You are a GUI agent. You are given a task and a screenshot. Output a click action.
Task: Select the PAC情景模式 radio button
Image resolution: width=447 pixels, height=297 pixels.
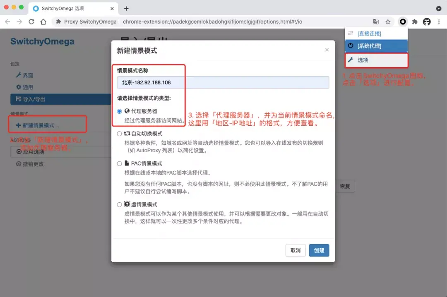click(120, 164)
